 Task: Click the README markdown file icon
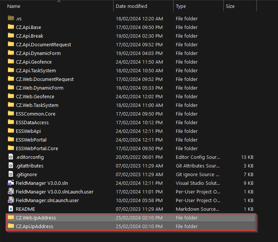(11, 209)
